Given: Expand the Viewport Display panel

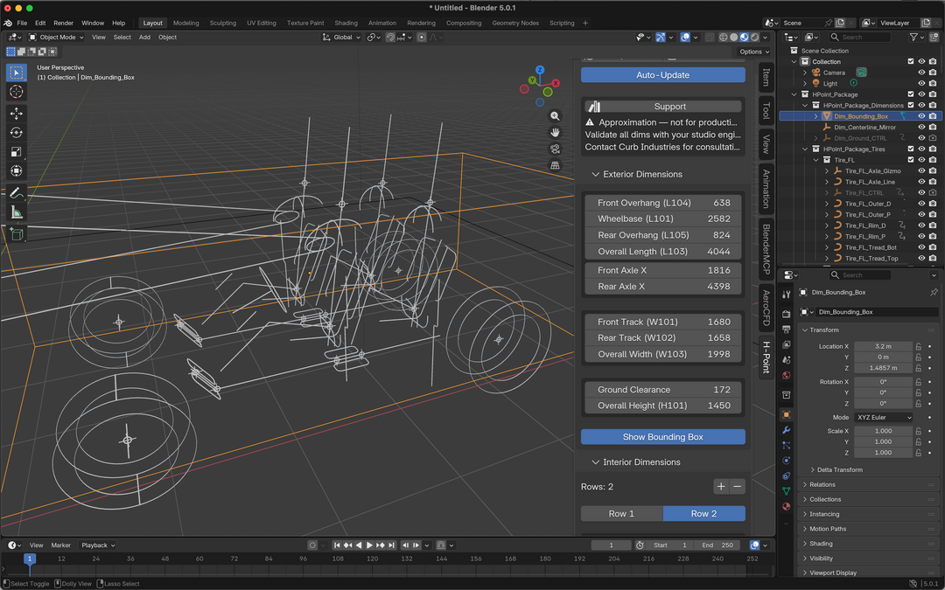Looking at the screenshot, I should point(833,573).
